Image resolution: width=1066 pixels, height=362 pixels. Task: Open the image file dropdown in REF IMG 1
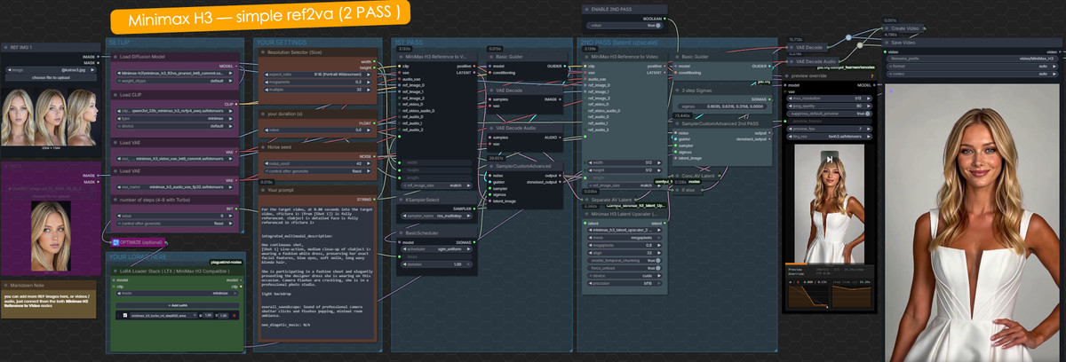(51, 69)
